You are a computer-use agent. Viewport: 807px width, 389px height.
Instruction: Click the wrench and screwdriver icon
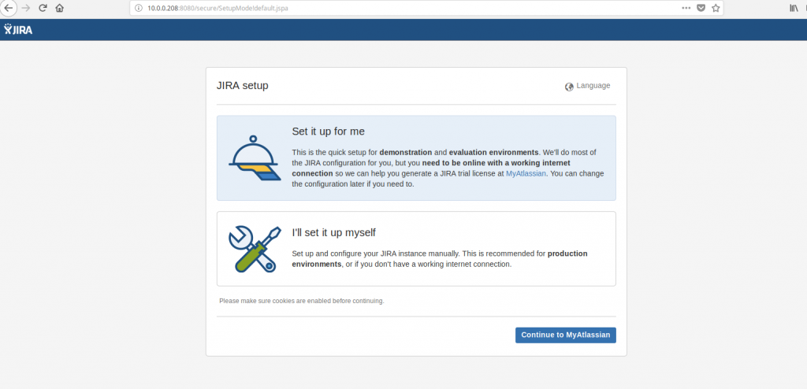(x=255, y=249)
